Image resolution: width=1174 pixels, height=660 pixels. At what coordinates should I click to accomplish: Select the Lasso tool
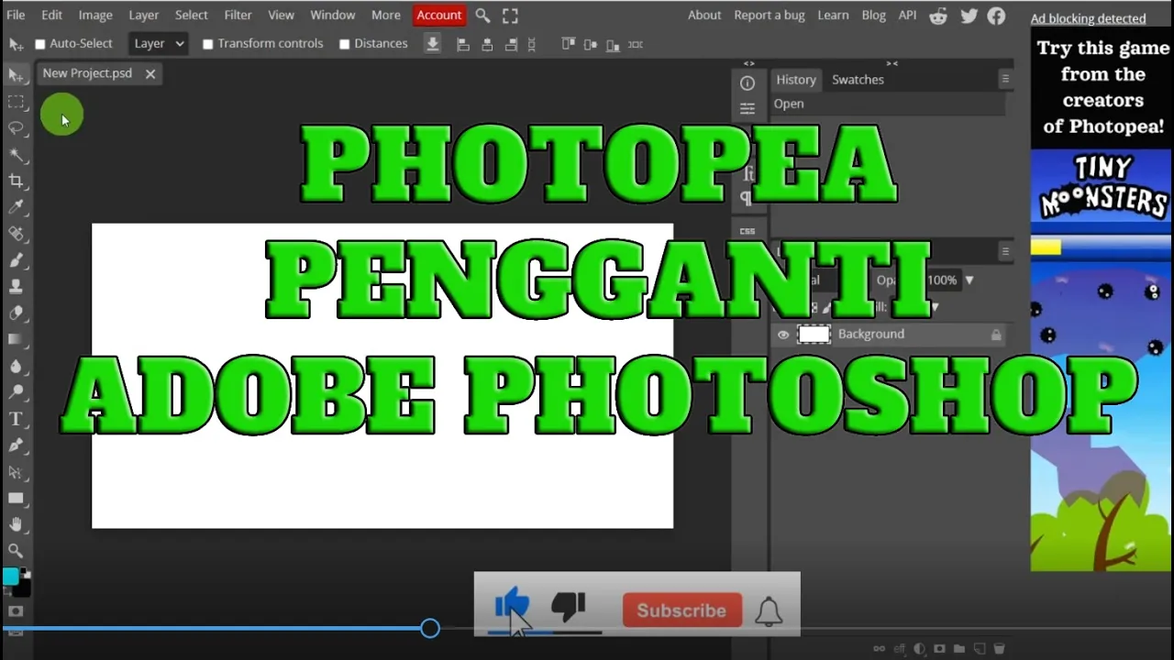coord(16,128)
